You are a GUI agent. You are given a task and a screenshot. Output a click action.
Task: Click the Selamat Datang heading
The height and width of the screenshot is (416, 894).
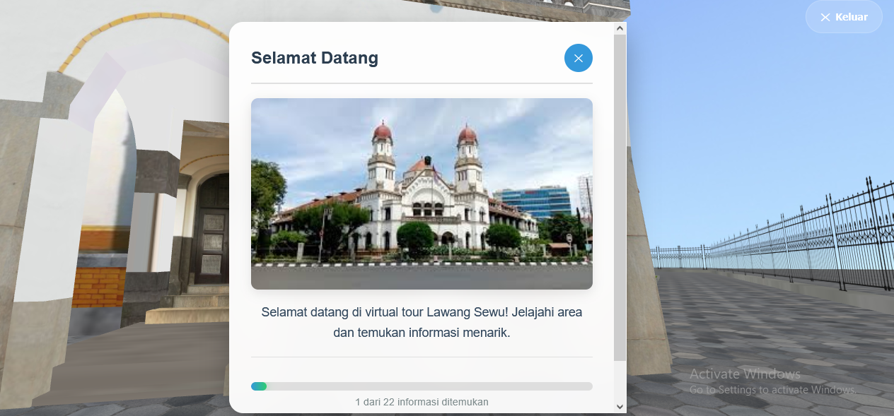point(315,58)
